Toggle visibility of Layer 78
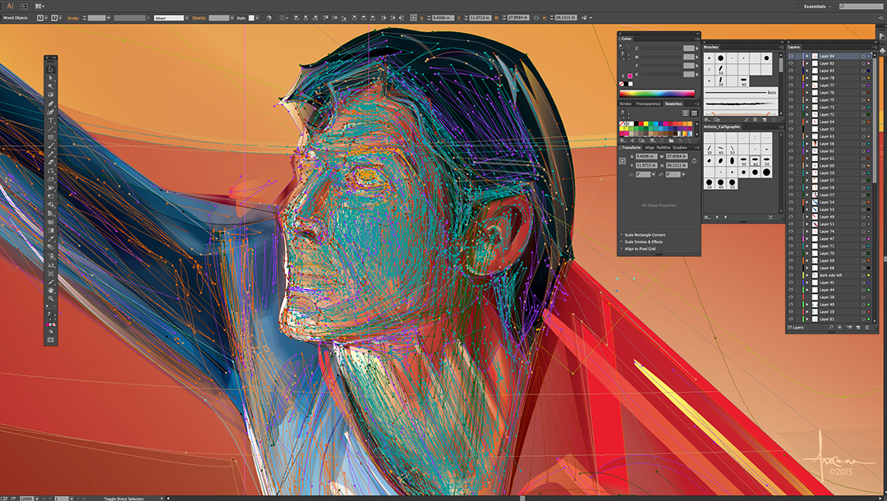887x501 pixels. point(791,78)
